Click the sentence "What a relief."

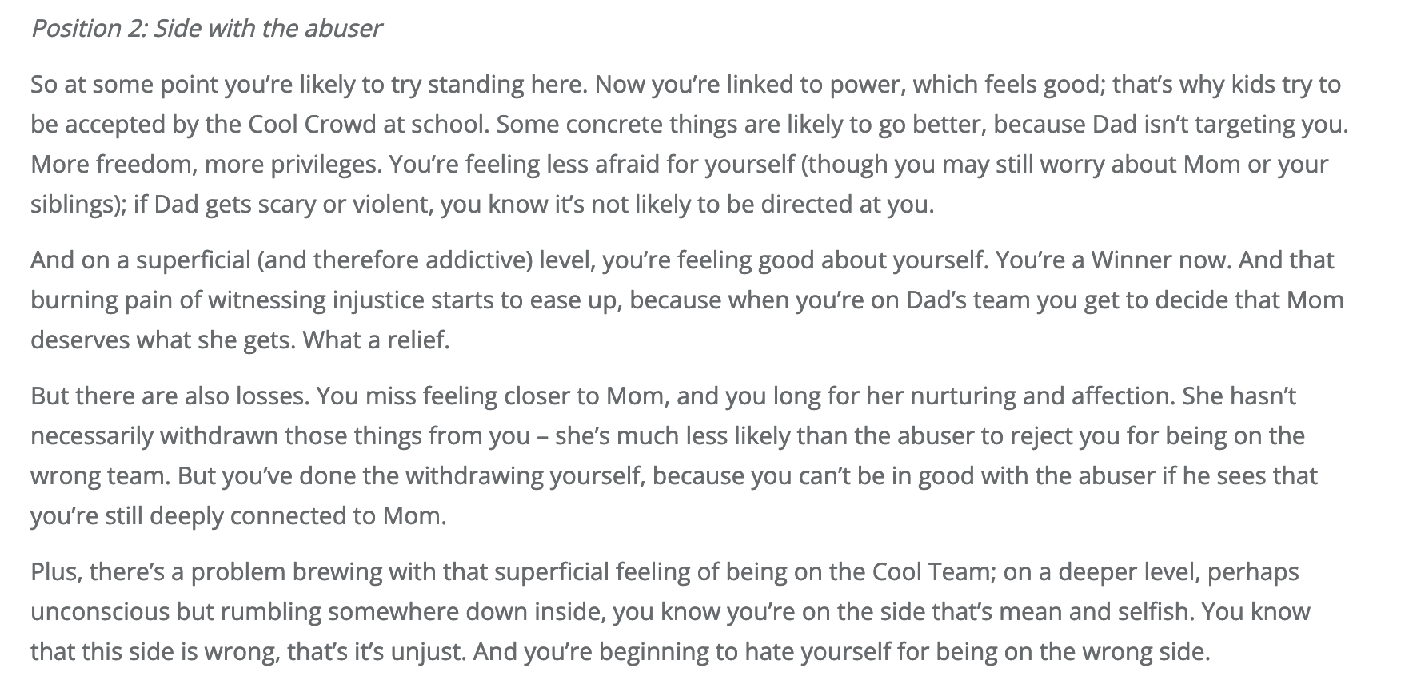377,340
